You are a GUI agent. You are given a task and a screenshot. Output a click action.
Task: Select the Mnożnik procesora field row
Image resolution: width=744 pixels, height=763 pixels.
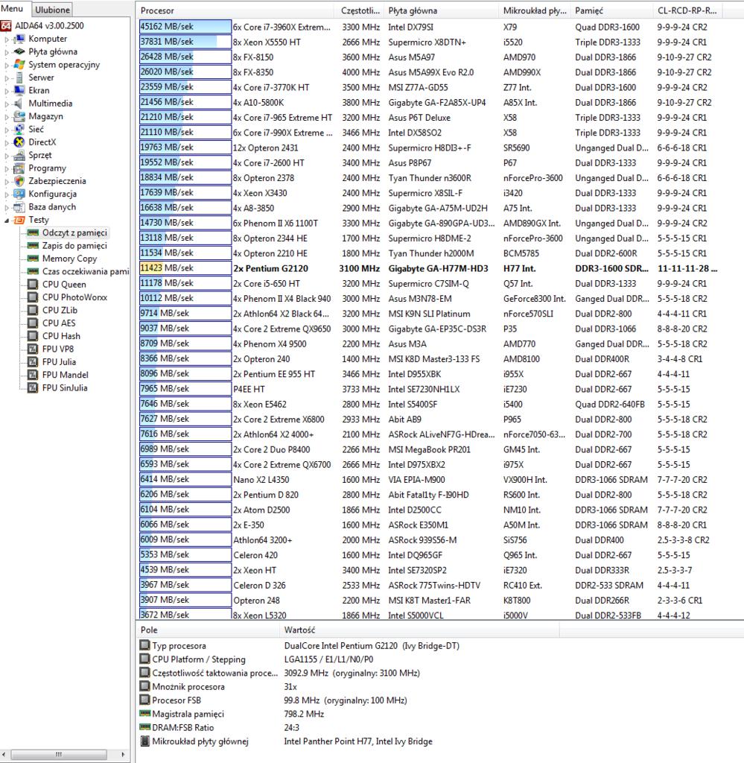click(x=218, y=686)
